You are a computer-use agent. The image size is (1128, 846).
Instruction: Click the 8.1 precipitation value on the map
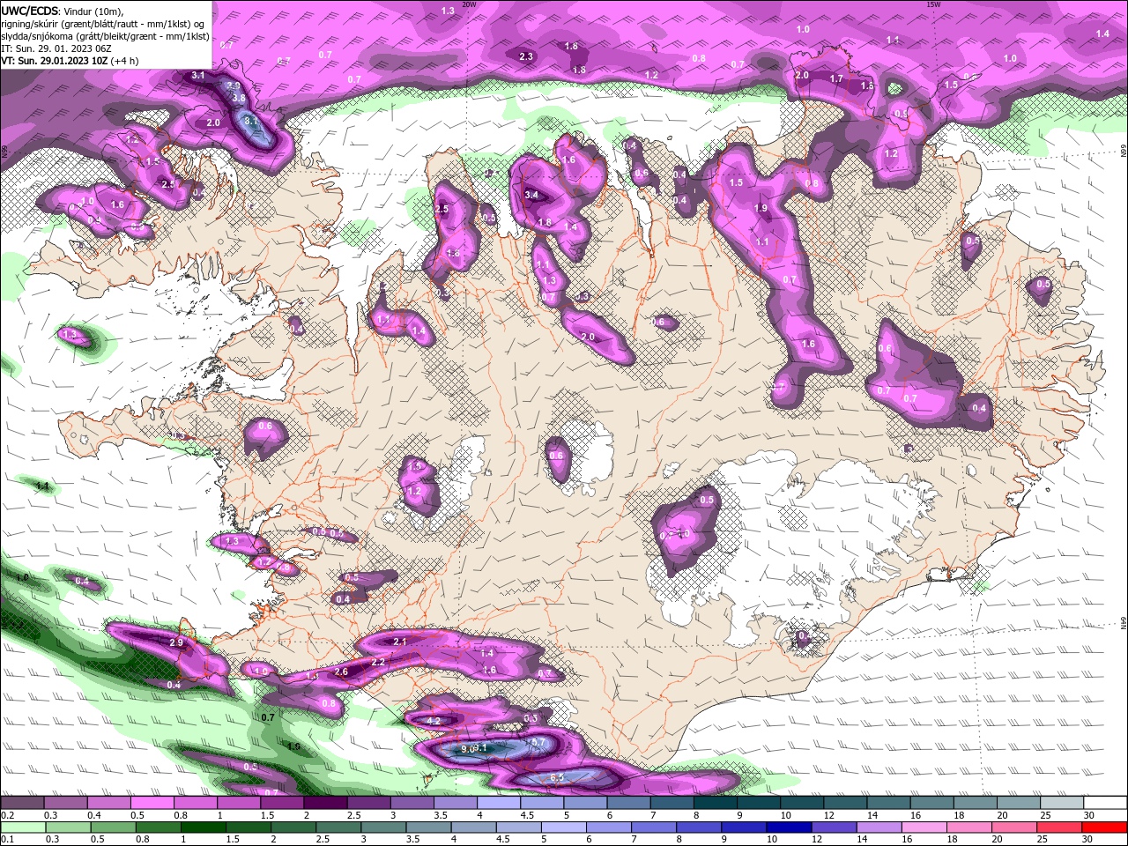pyautogui.click(x=250, y=121)
